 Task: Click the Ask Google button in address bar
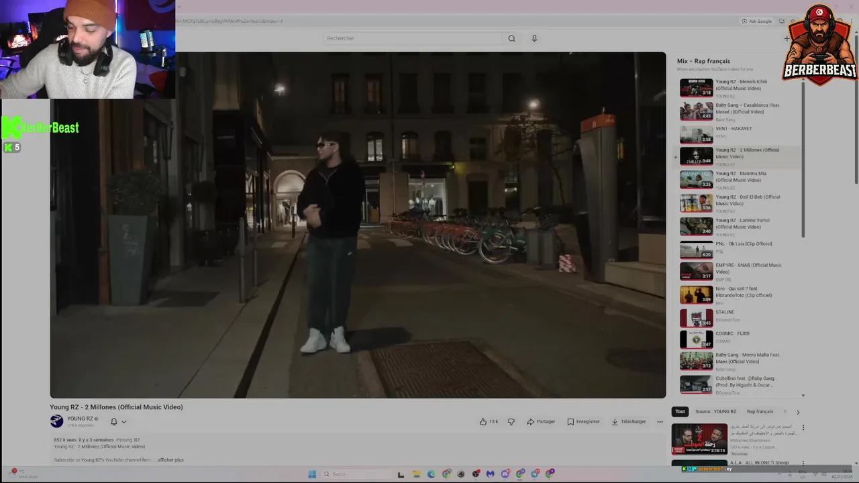[757, 21]
